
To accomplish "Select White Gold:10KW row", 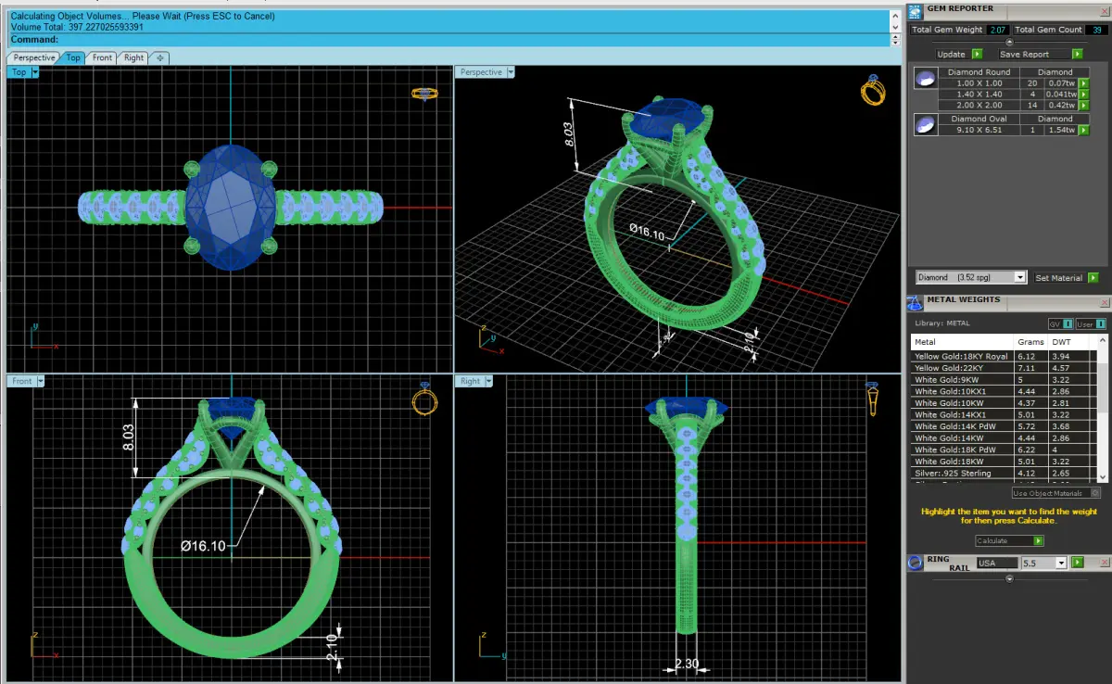I will pos(1004,403).
